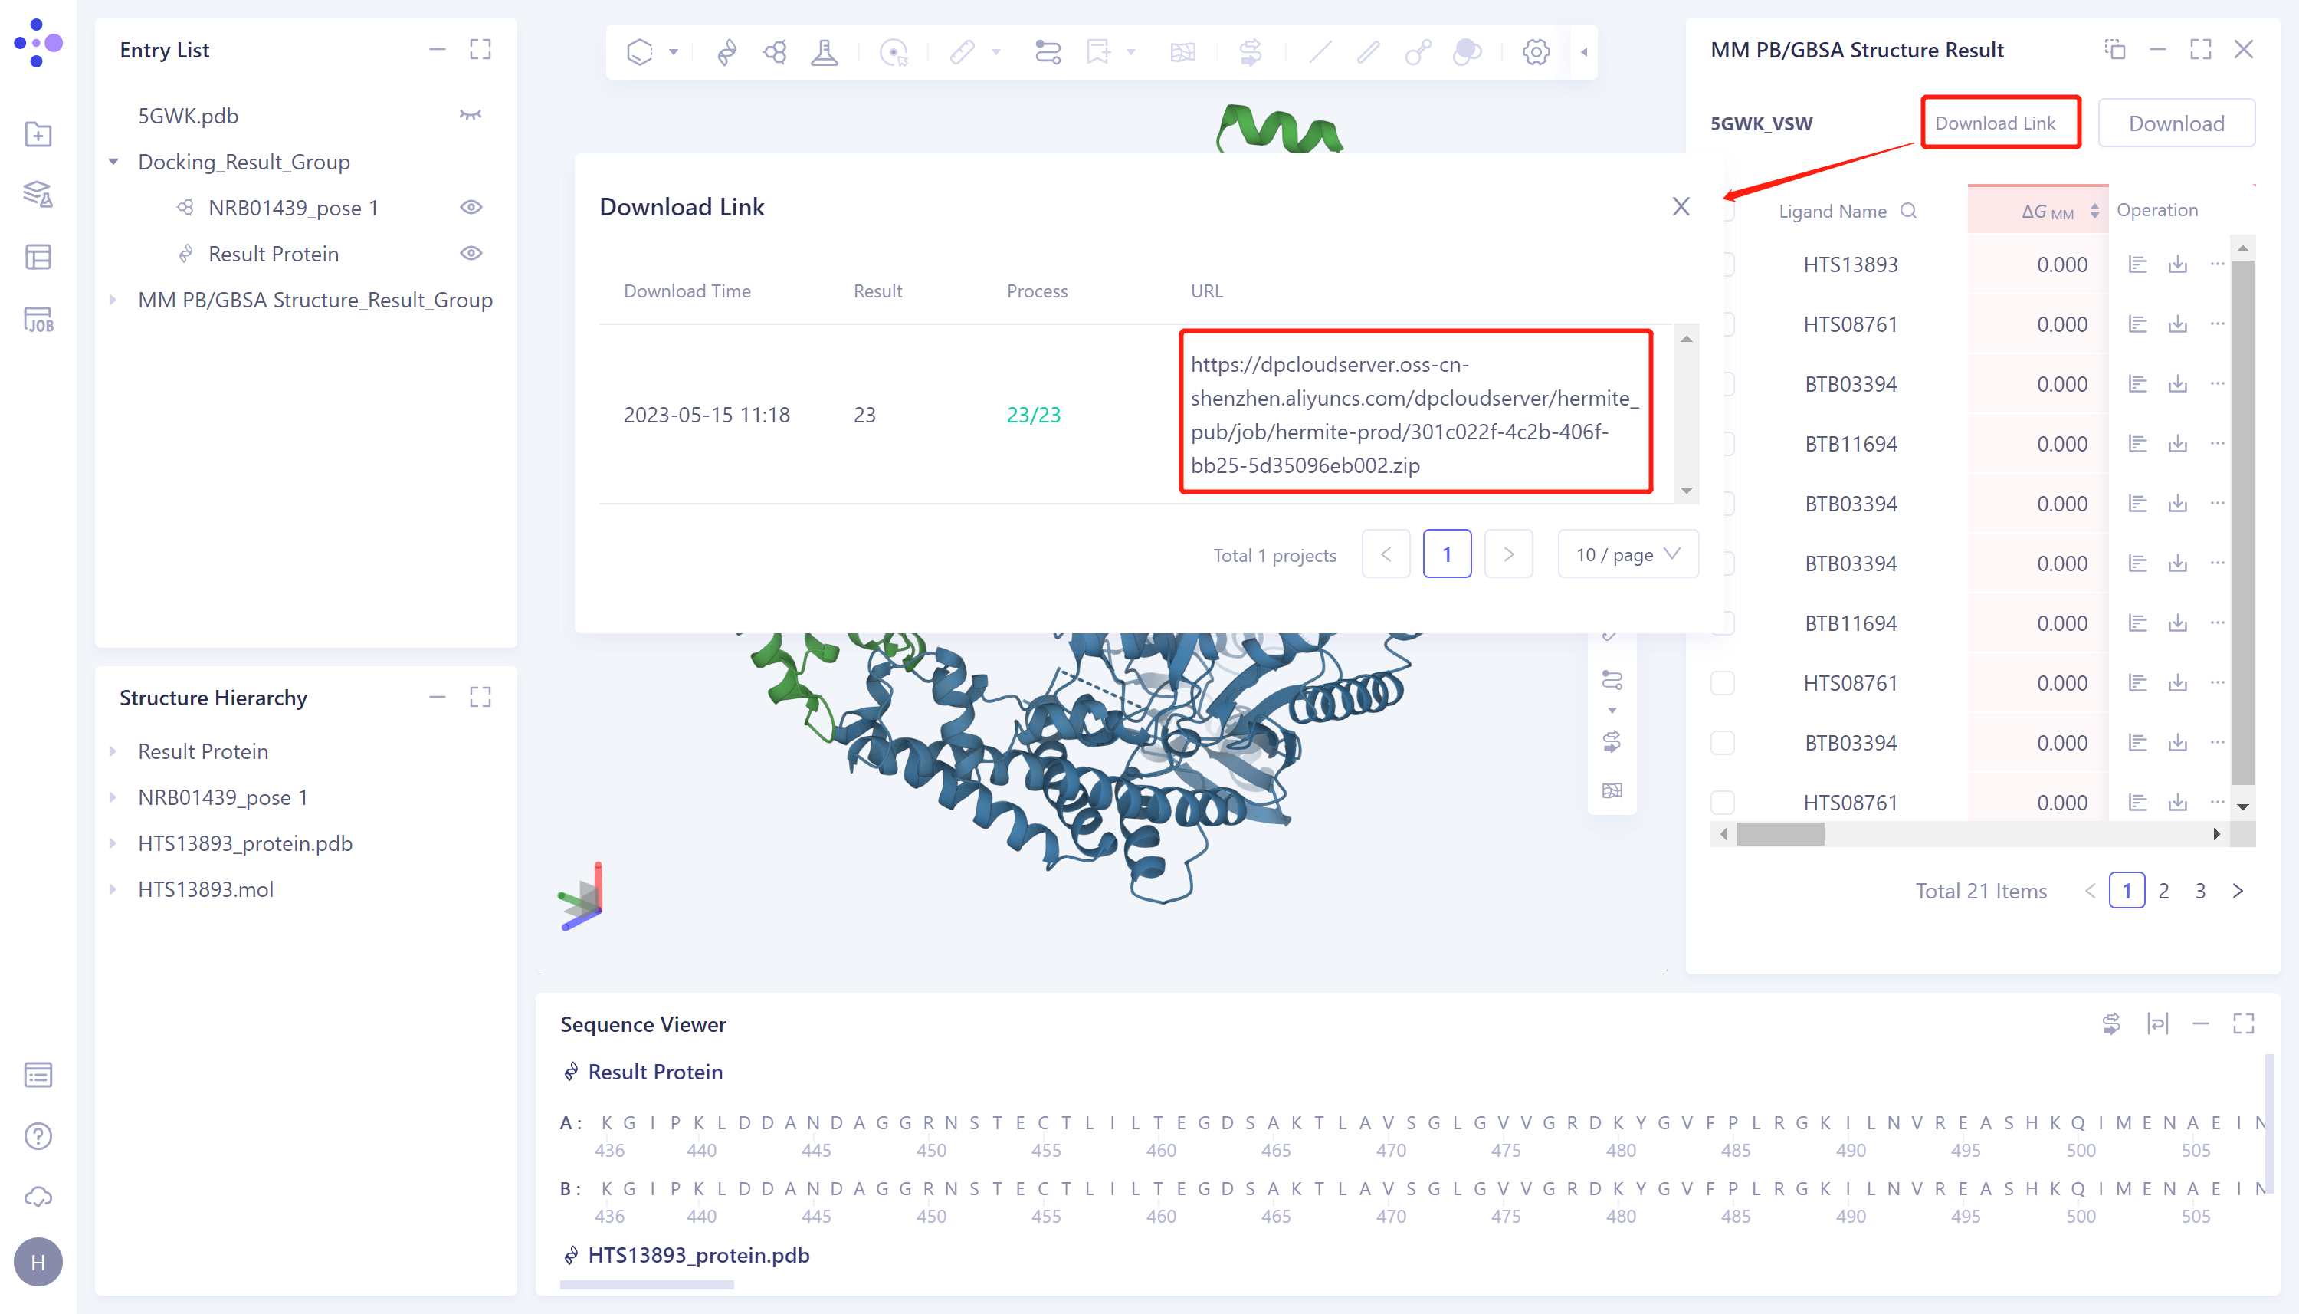This screenshot has width=2299, height=1314.
Task: Close the Download Link dialog
Action: [x=1681, y=207]
